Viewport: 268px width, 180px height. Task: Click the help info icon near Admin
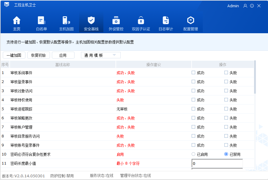click(252, 6)
